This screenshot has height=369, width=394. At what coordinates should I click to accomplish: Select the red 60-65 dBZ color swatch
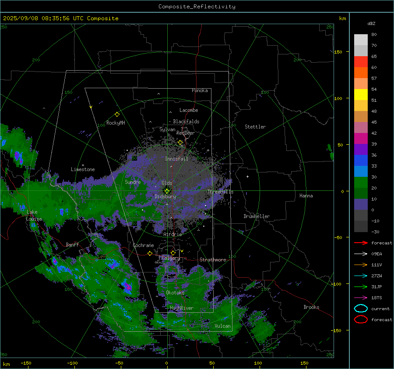[361, 62]
